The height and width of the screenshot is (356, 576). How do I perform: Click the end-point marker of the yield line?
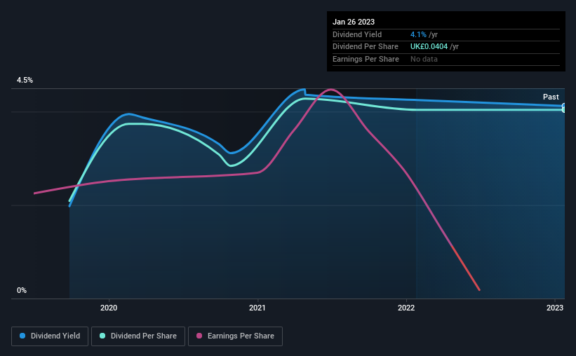pos(564,106)
